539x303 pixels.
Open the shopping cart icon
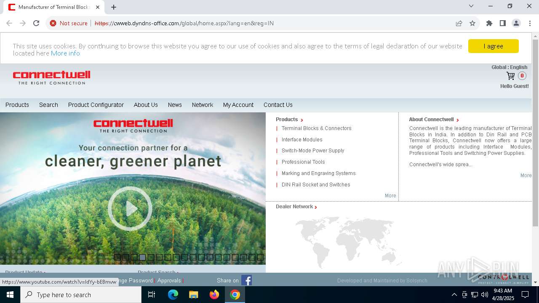pyautogui.click(x=510, y=76)
